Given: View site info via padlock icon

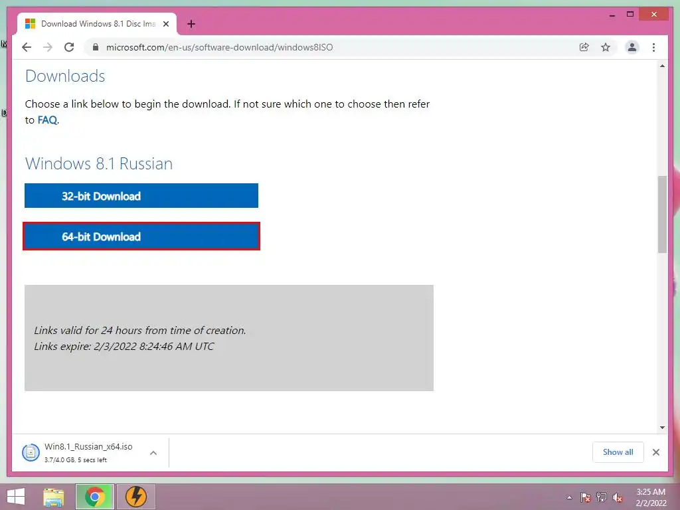Looking at the screenshot, I should 96,47.
